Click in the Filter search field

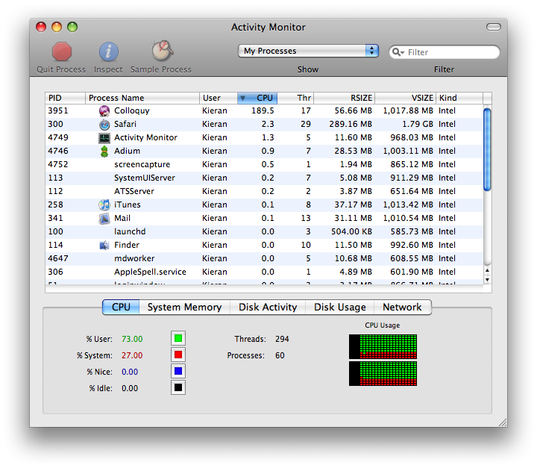coord(445,52)
